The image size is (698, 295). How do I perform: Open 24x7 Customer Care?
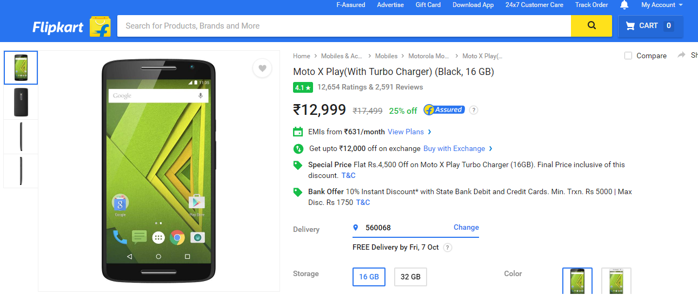(534, 5)
